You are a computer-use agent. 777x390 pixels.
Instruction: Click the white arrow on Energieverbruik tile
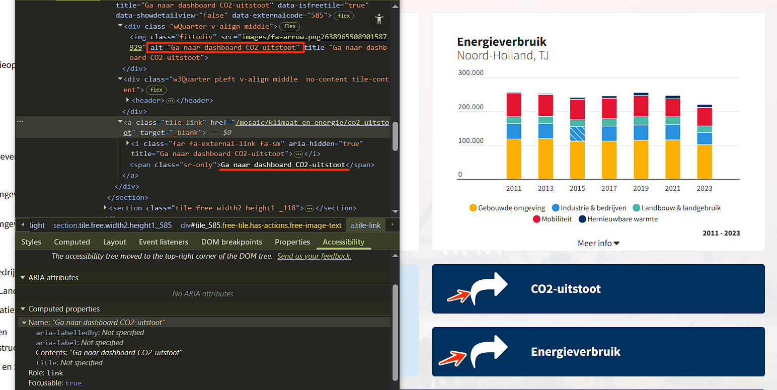point(489,351)
